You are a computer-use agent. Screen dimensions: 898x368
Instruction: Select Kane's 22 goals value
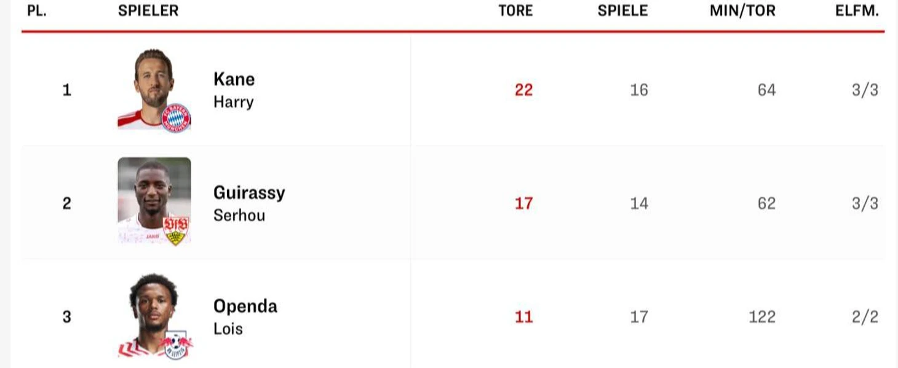click(524, 90)
